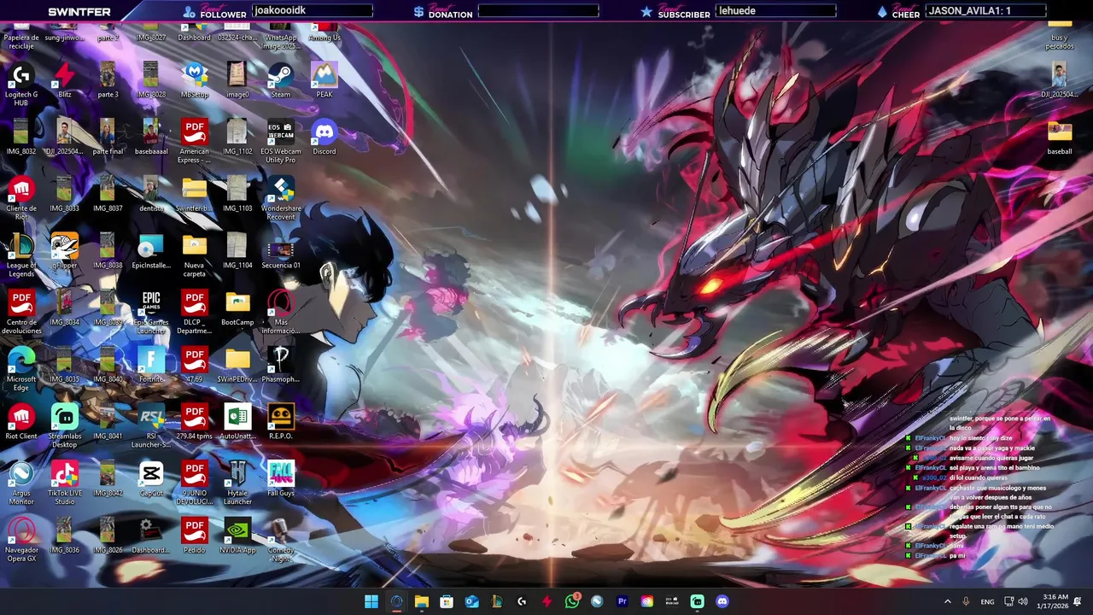Launch the Hytale Launcher shortcut
The image size is (1093, 615).
tap(237, 483)
